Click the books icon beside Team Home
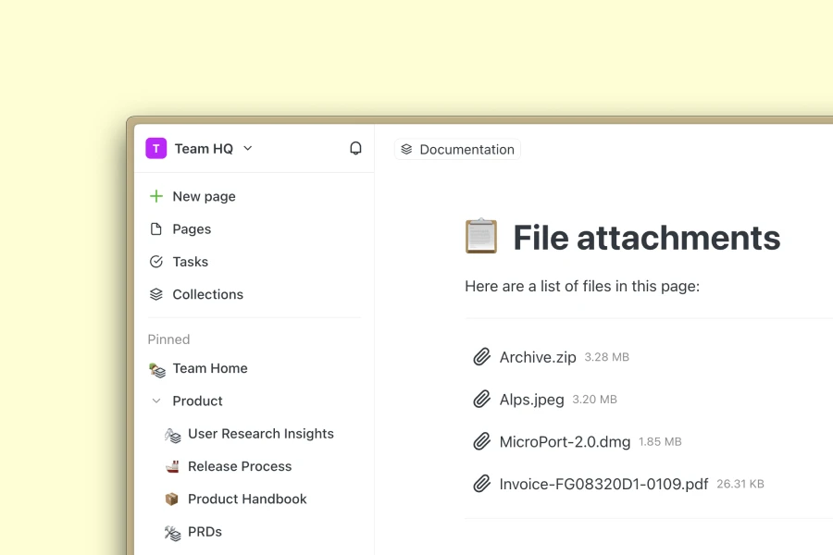 click(155, 368)
